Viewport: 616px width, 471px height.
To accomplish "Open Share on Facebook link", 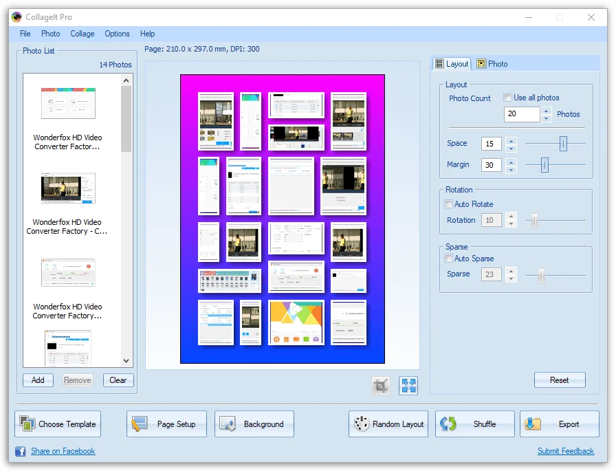I will (63, 451).
